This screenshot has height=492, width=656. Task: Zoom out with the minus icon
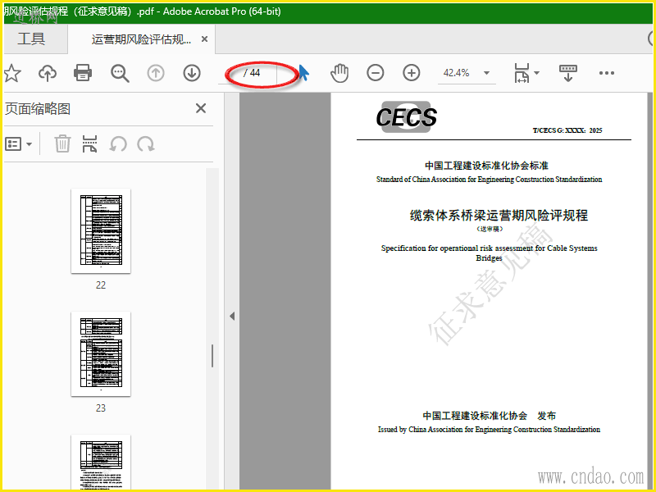[x=376, y=73]
